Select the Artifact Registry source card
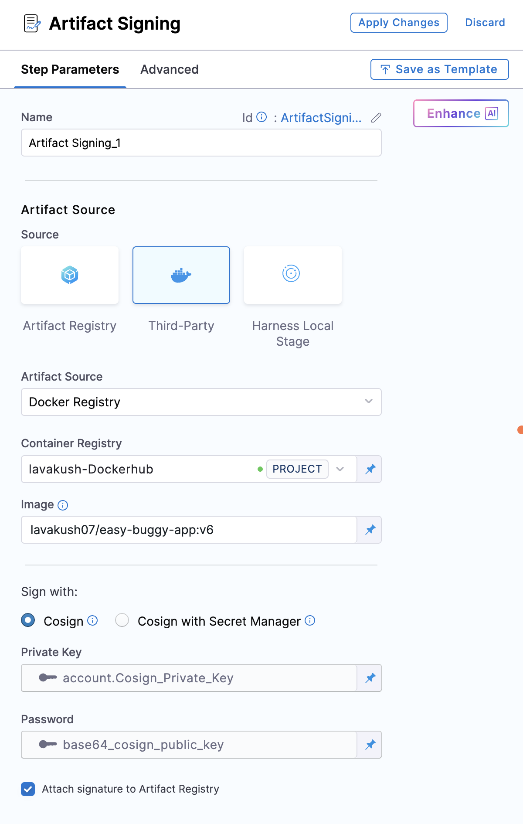The height and width of the screenshot is (824, 523). (70, 275)
